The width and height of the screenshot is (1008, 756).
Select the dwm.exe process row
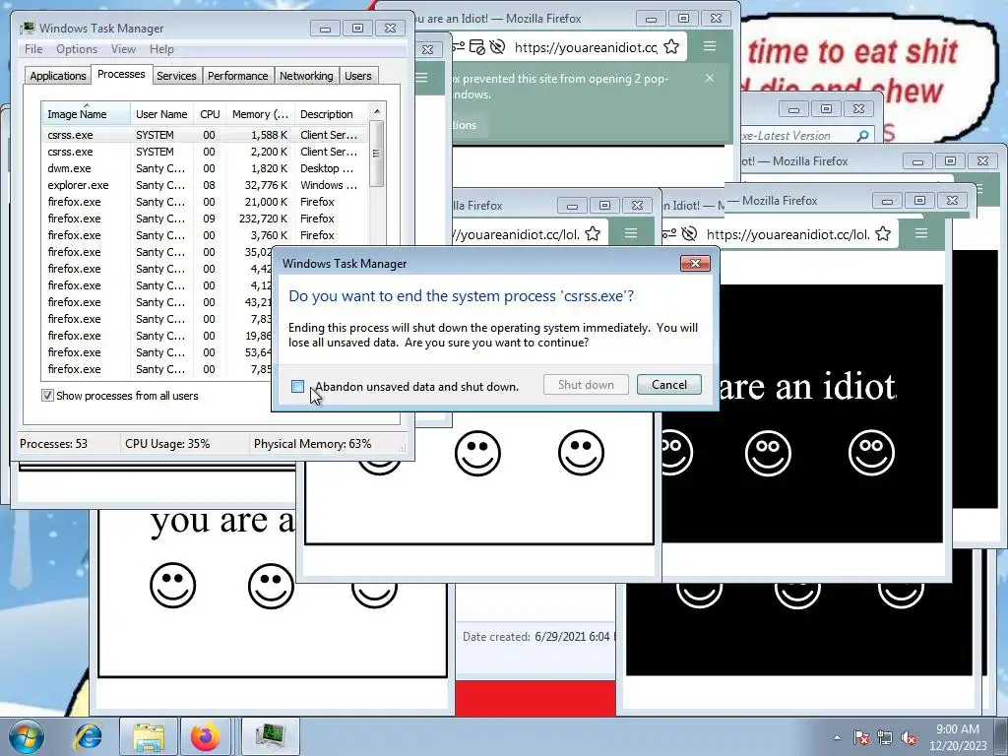point(206,168)
